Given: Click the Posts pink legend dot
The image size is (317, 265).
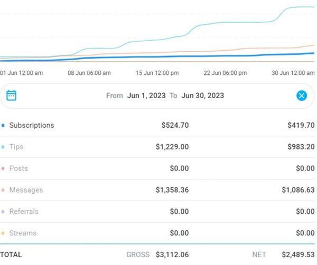Looking at the screenshot, I should coord(3,169).
